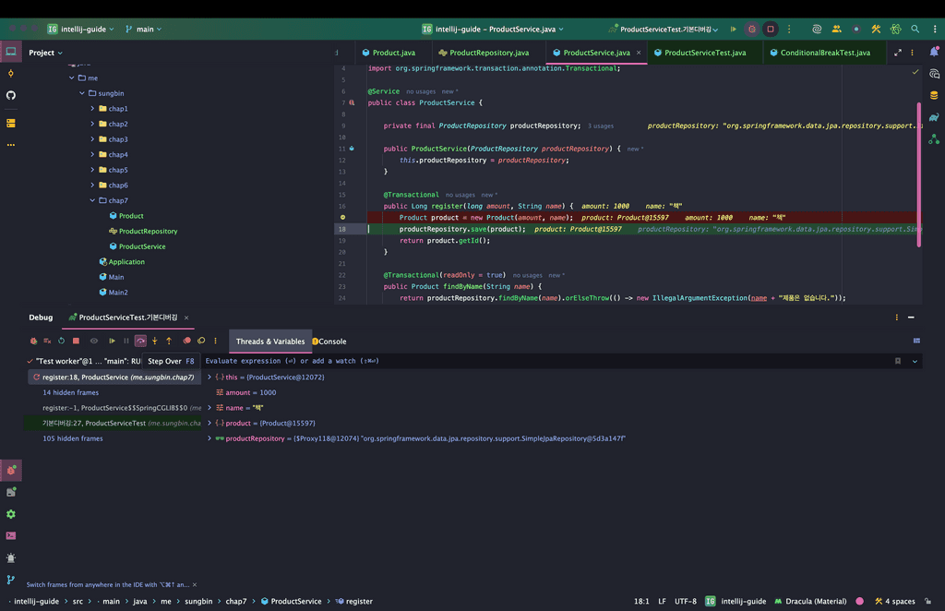
Task: Collapse the chap7 folder
Action: point(92,200)
